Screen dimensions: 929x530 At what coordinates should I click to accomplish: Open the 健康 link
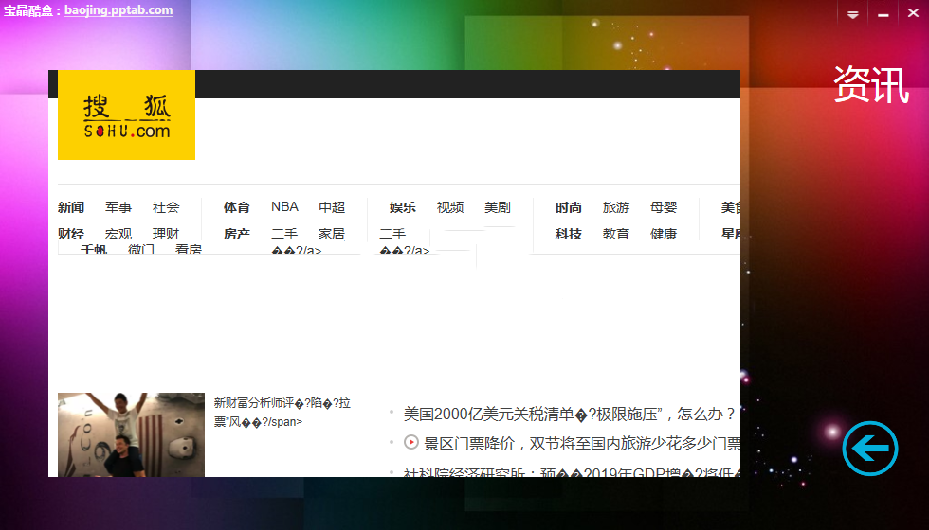pyautogui.click(x=664, y=235)
